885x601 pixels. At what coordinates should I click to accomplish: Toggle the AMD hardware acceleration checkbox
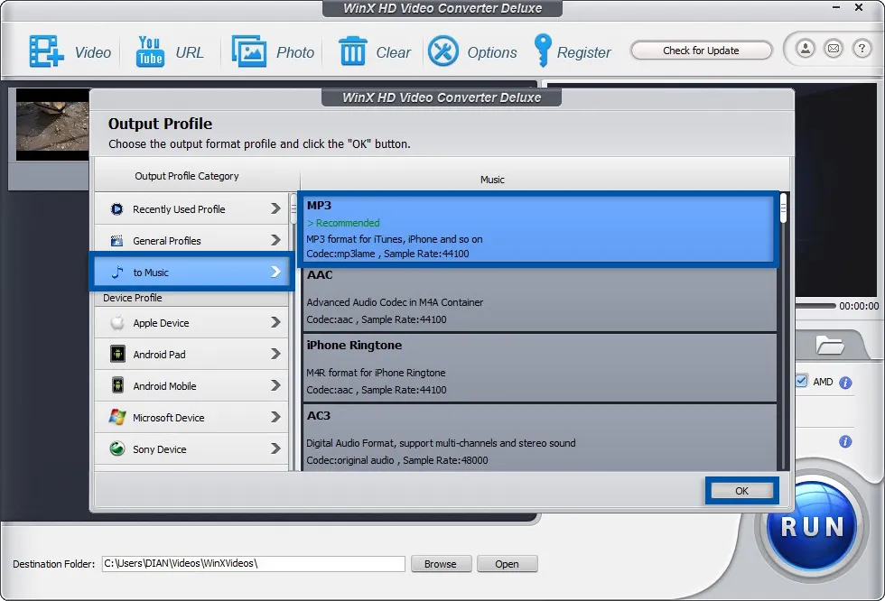[801, 382]
